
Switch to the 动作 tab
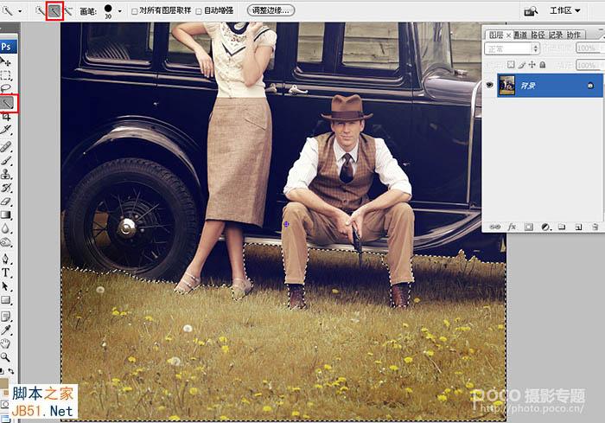(574, 35)
